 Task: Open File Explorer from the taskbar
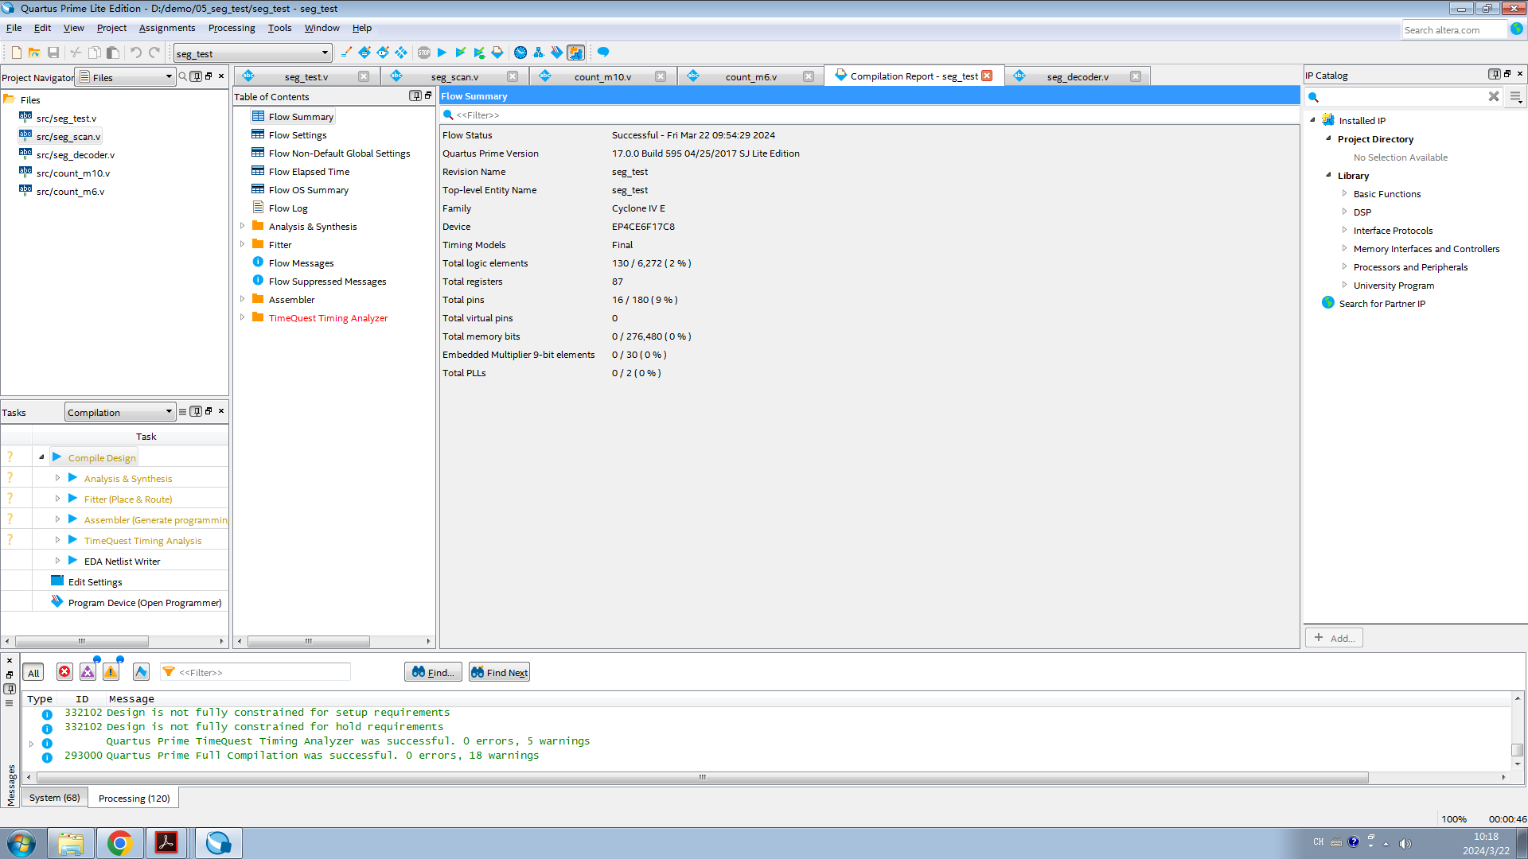(71, 843)
